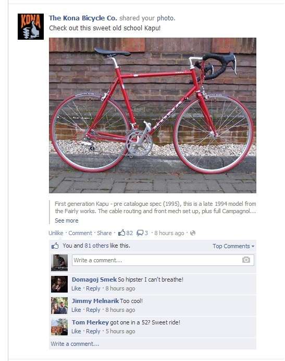Open the red Kona Kapu bike photo
Image resolution: width=285 pixels, height=361 pixels.
[153, 115]
